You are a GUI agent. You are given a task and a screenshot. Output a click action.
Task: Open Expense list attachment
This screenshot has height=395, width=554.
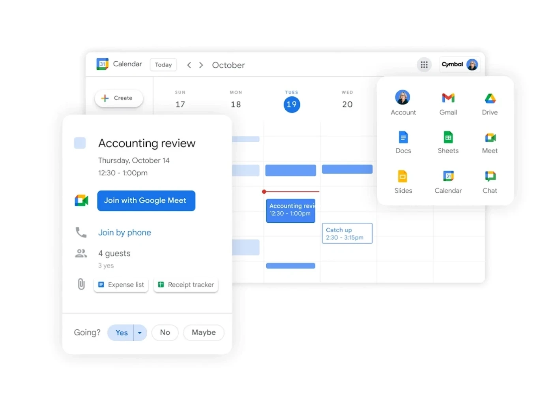pyautogui.click(x=121, y=285)
